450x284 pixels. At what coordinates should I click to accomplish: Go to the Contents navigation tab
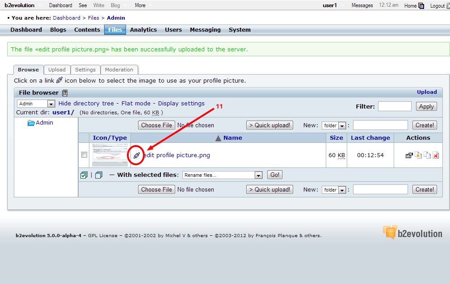click(87, 30)
